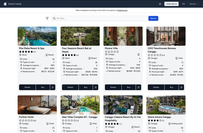Show previous photo on Munno Villa card

[107, 36]
